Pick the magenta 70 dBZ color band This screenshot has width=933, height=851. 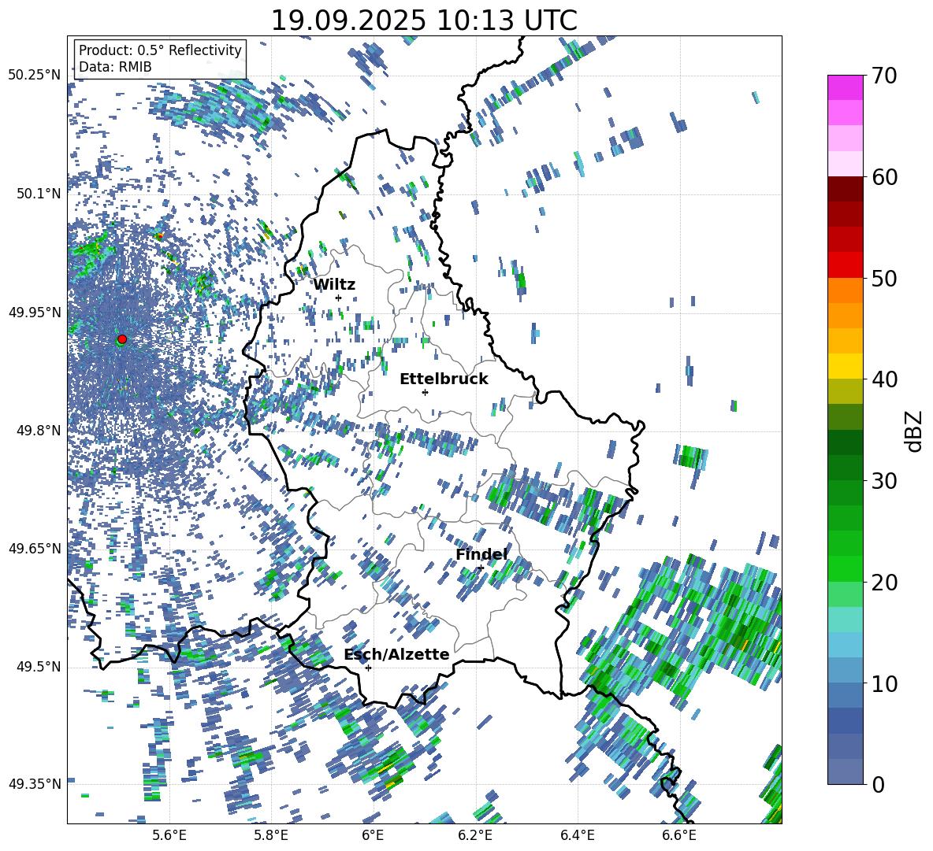pos(846,87)
